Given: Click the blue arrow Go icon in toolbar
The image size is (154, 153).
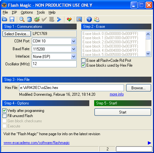Looking at the screenshot, I should [59, 19].
